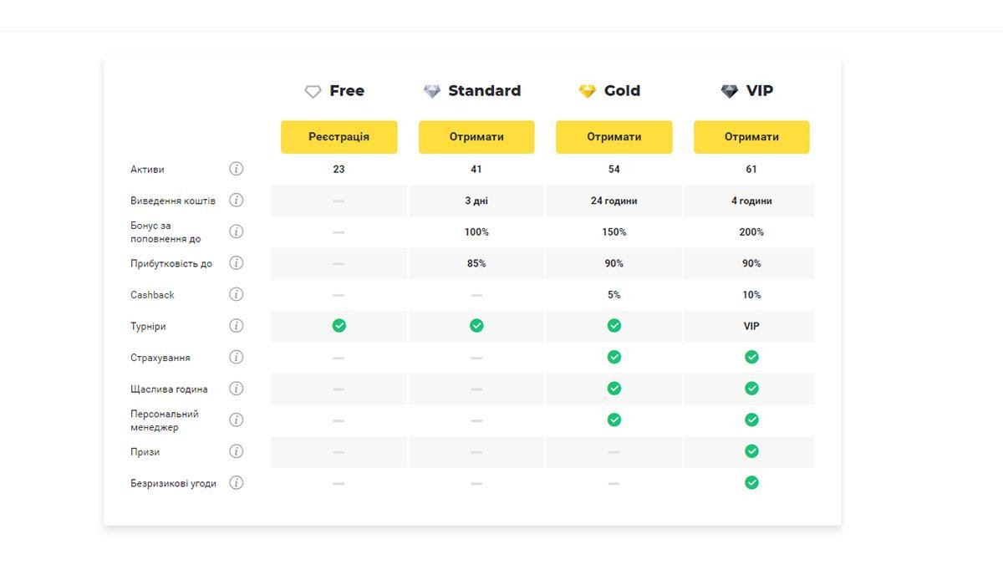
Task: Click the dark VIP diamond icon
Action: tap(730, 91)
